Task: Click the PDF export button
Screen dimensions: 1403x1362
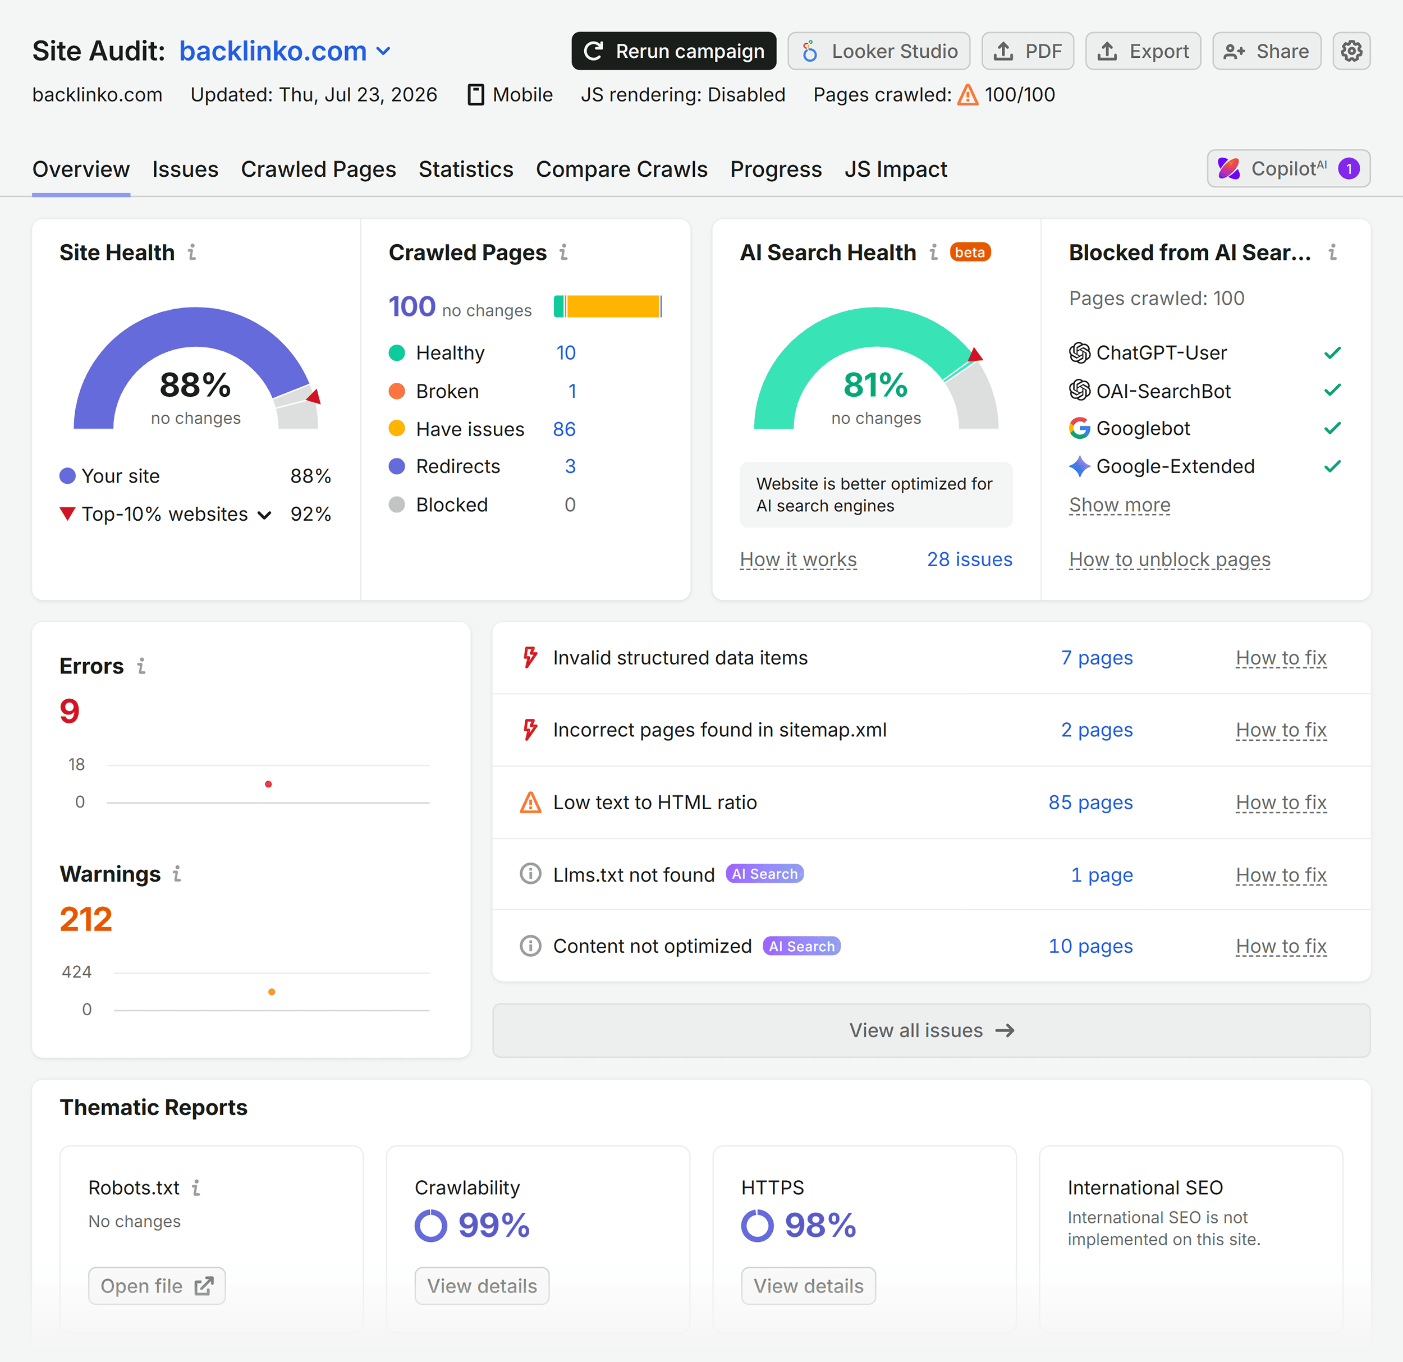Action: point(1027,51)
